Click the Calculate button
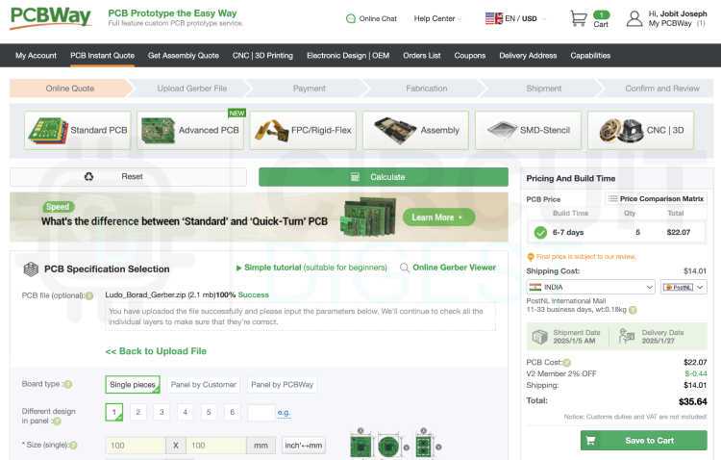Viewport: 721px width, 460px height. click(384, 177)
